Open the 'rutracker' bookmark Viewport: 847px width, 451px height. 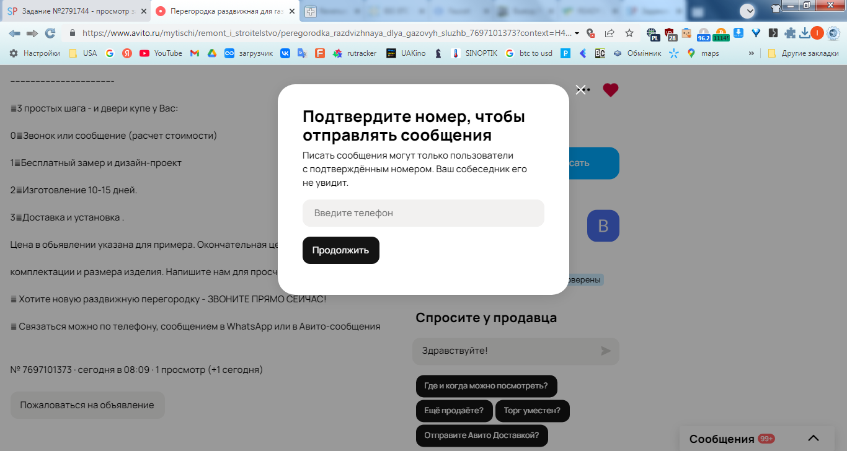tap(355, 53)
